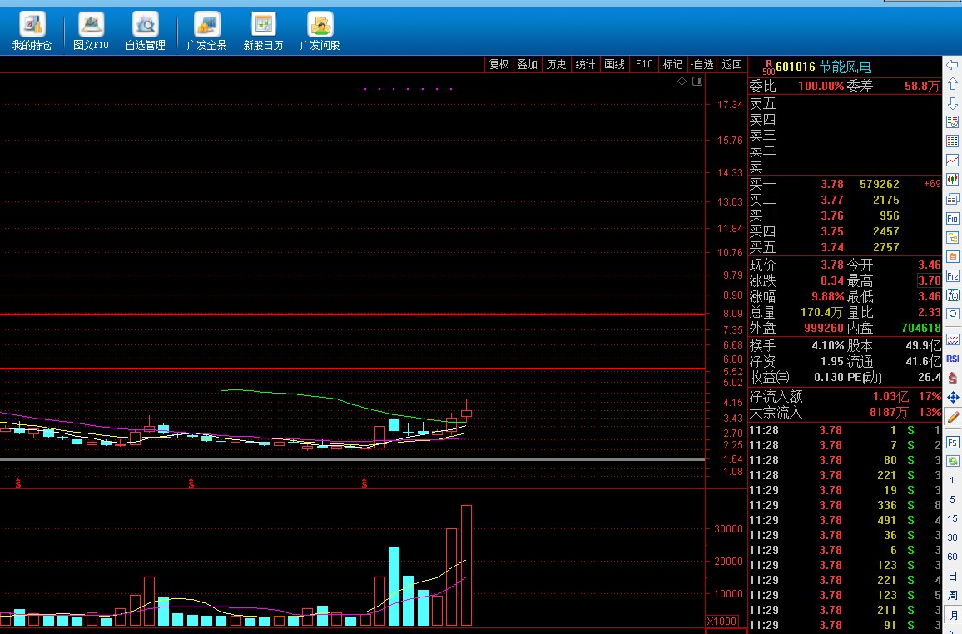Click 标记 mark button
This screenshot has width=962, height=634.
pyautogui.click(x=672, y=64)
